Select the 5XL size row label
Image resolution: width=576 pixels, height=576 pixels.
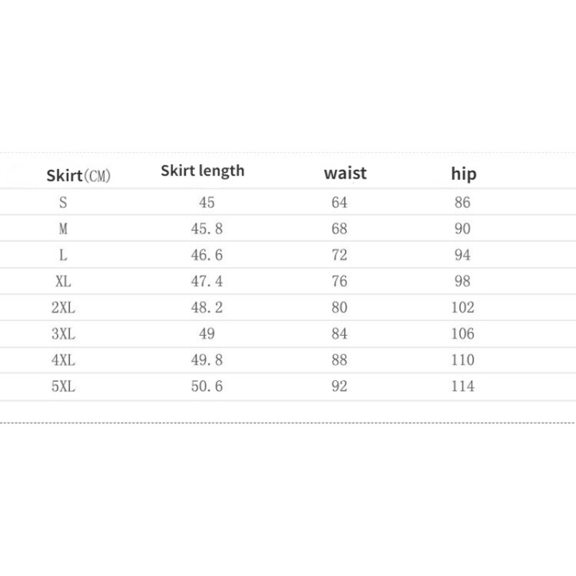click(x=63, y=387)
